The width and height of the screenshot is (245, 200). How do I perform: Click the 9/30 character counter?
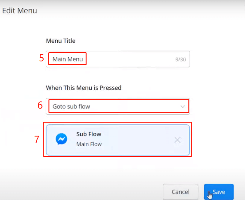[x=180, y=60]
